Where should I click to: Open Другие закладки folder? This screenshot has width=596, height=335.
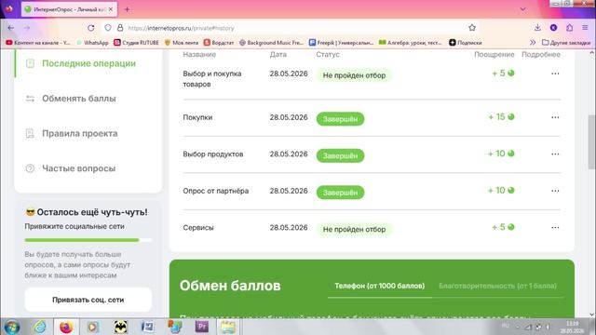pyautogui.click(x=566, y=43)
